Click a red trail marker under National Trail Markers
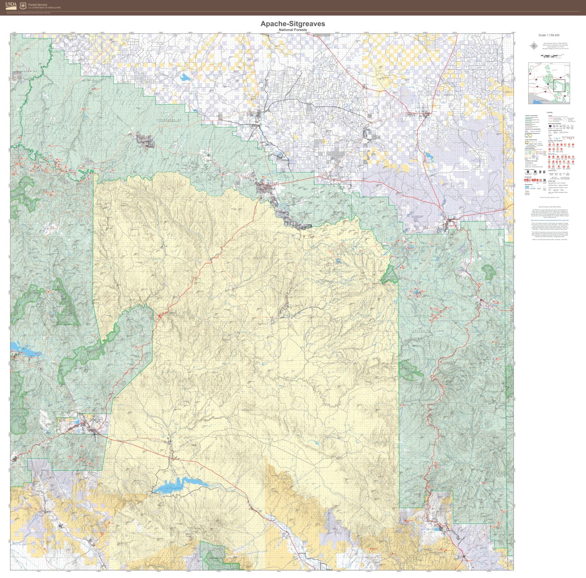The height and width of the screenshot is (578, 586). point(549,145)
